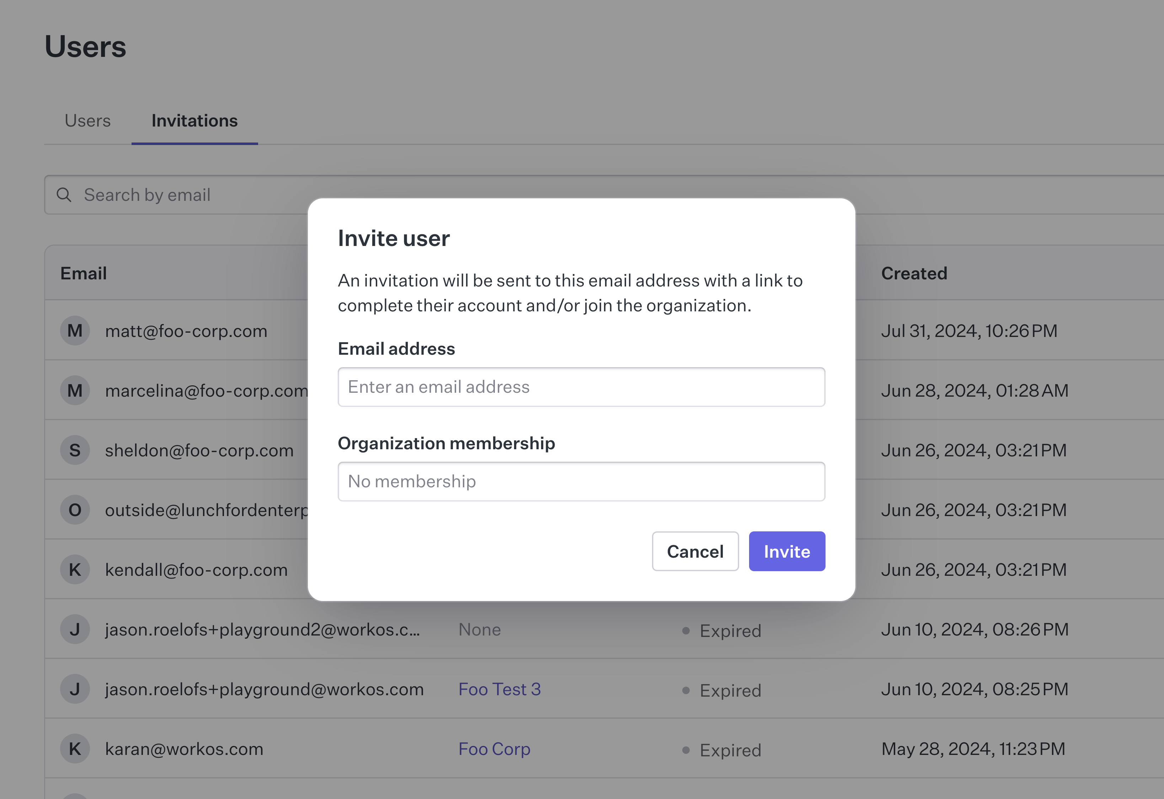Image resolution: width=1164 pixels, height=799 pixels.
Task: Click the O avatar for outside@lunchfordenterp
Action: 75,510
